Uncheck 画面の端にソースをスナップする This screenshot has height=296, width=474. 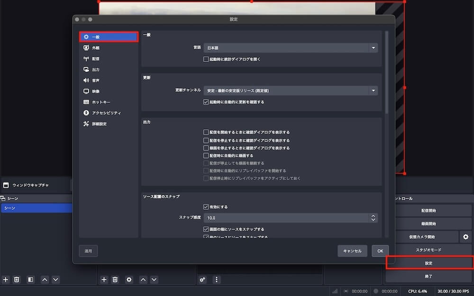[206, 229]
